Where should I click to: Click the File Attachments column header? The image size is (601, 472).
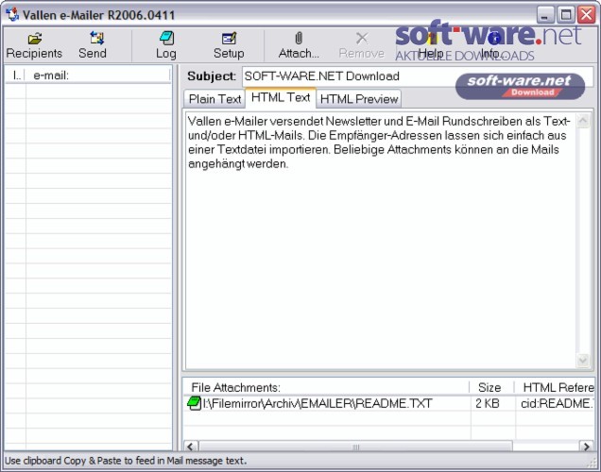(x=326, y=387)
